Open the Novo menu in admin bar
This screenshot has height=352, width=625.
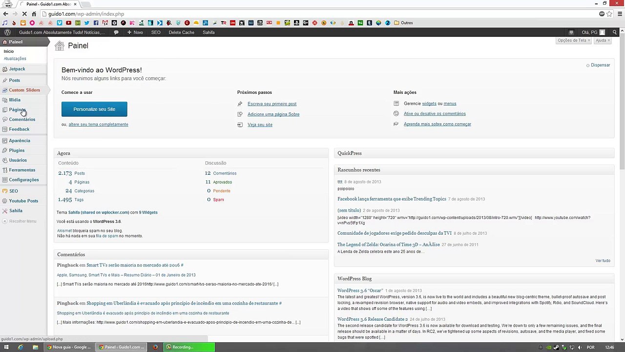pyautogui.click(x=135, y=32)
